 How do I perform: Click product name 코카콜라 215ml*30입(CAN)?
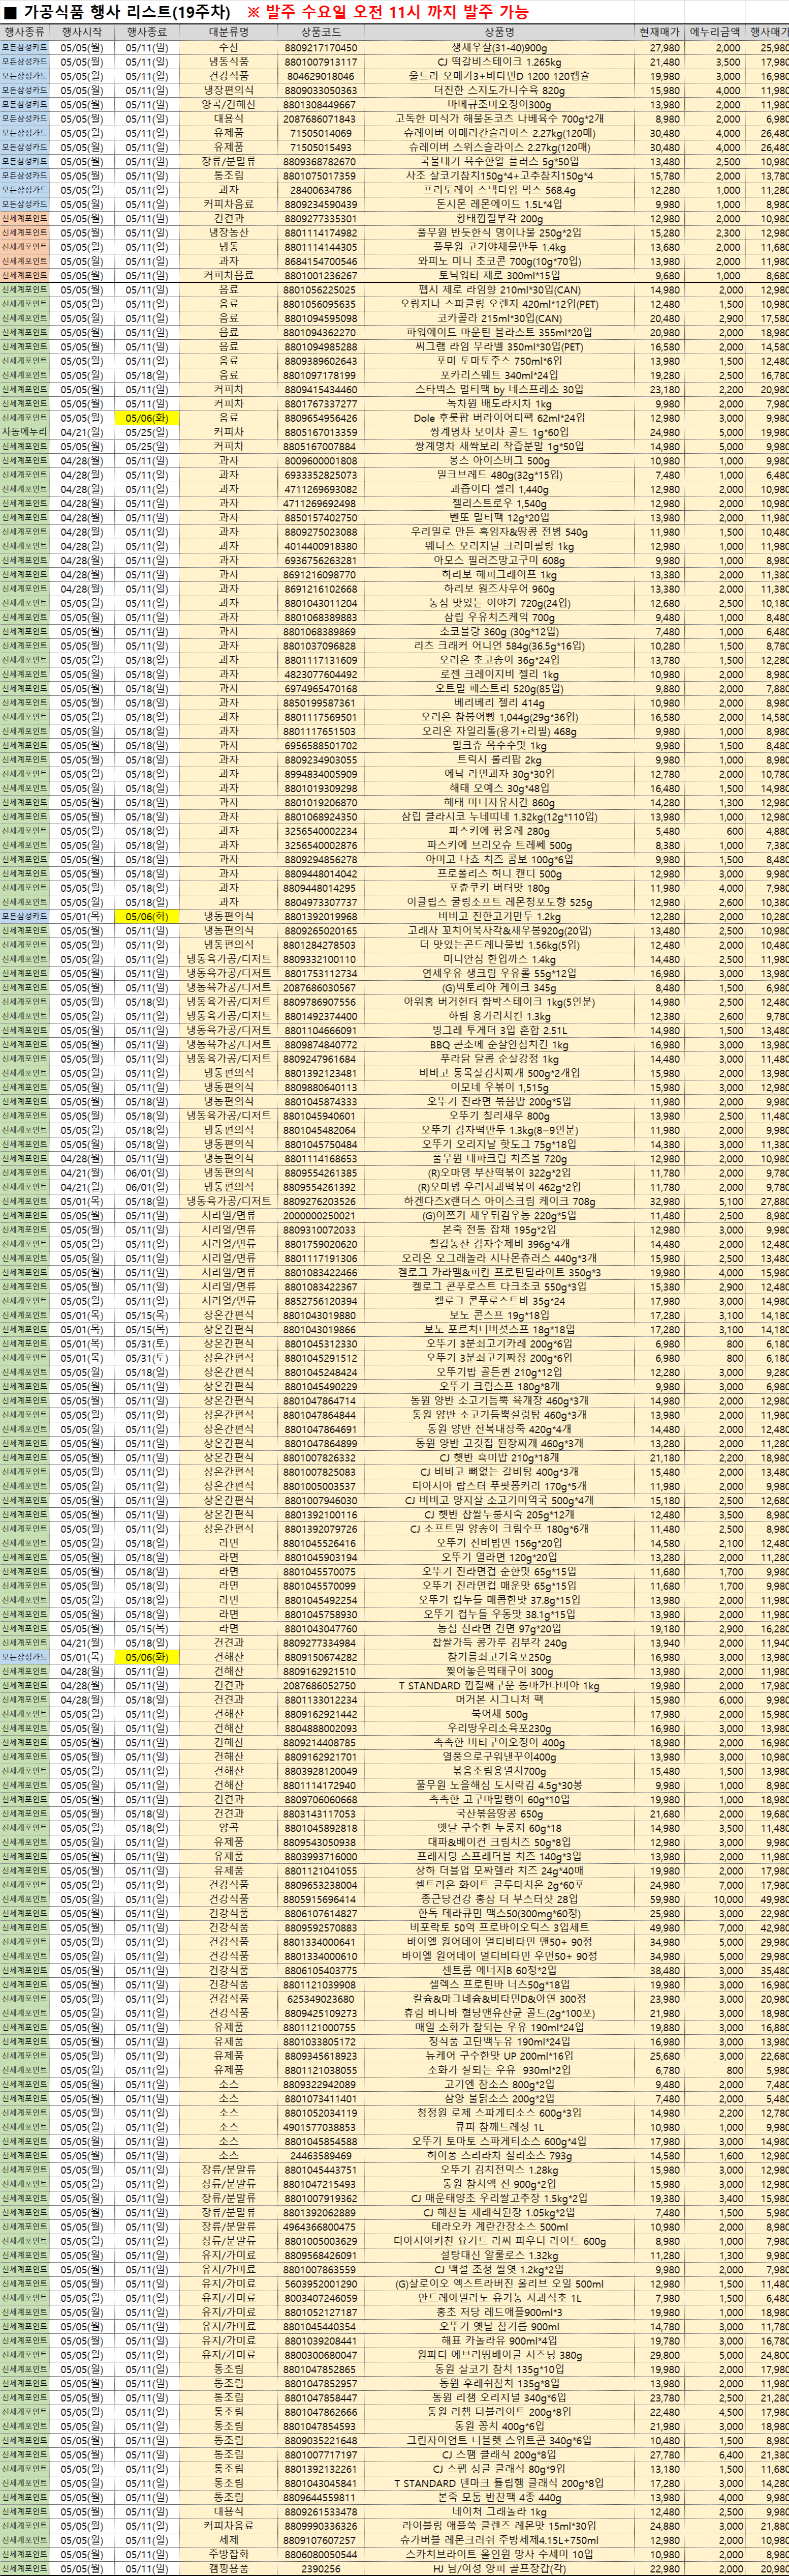(x=499, y=318)
